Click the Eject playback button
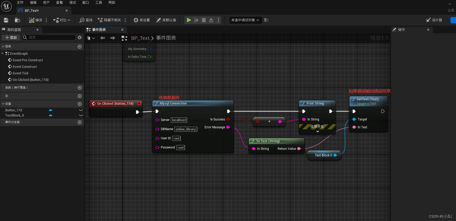This screenshot has width=456, height=221. coord(211,20)
